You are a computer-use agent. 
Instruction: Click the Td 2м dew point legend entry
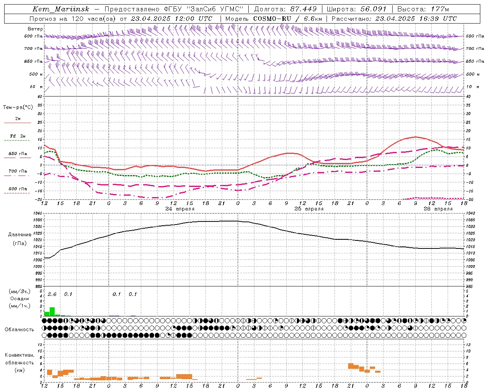coord(18,136)
